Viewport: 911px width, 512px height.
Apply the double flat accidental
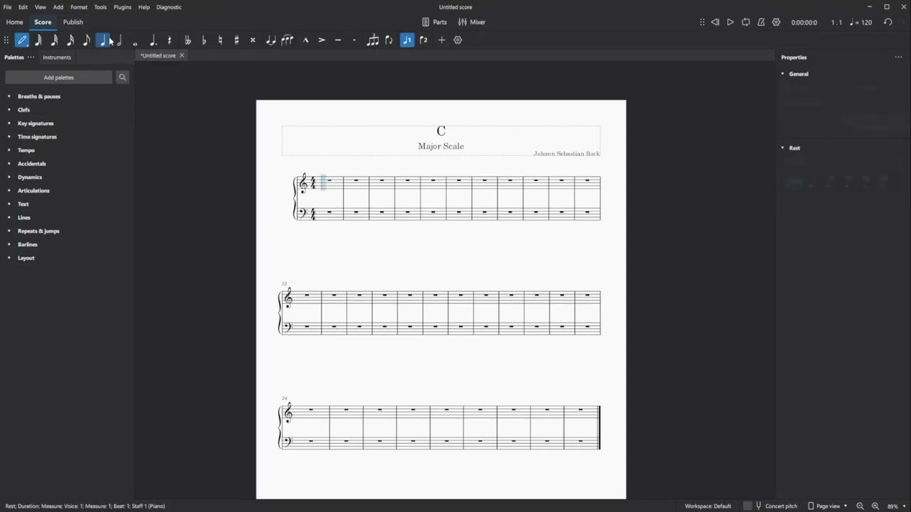(187, 41)
